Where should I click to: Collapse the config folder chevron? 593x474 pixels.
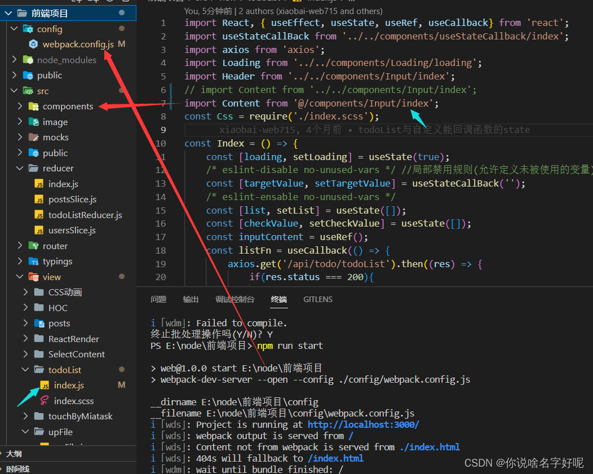[x=14, y=29]
